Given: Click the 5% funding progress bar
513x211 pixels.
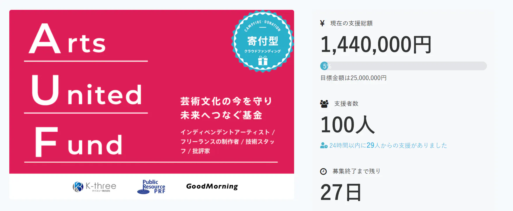Looking at the screenshot, I should click(403, 66).
